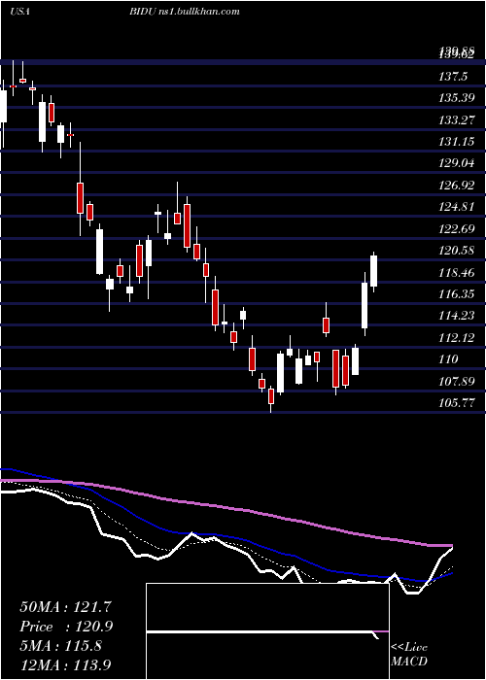Image resolution: width=486 pixels, height=680 pixels.
Task: Click the USA market label
Action: [19, 12]
